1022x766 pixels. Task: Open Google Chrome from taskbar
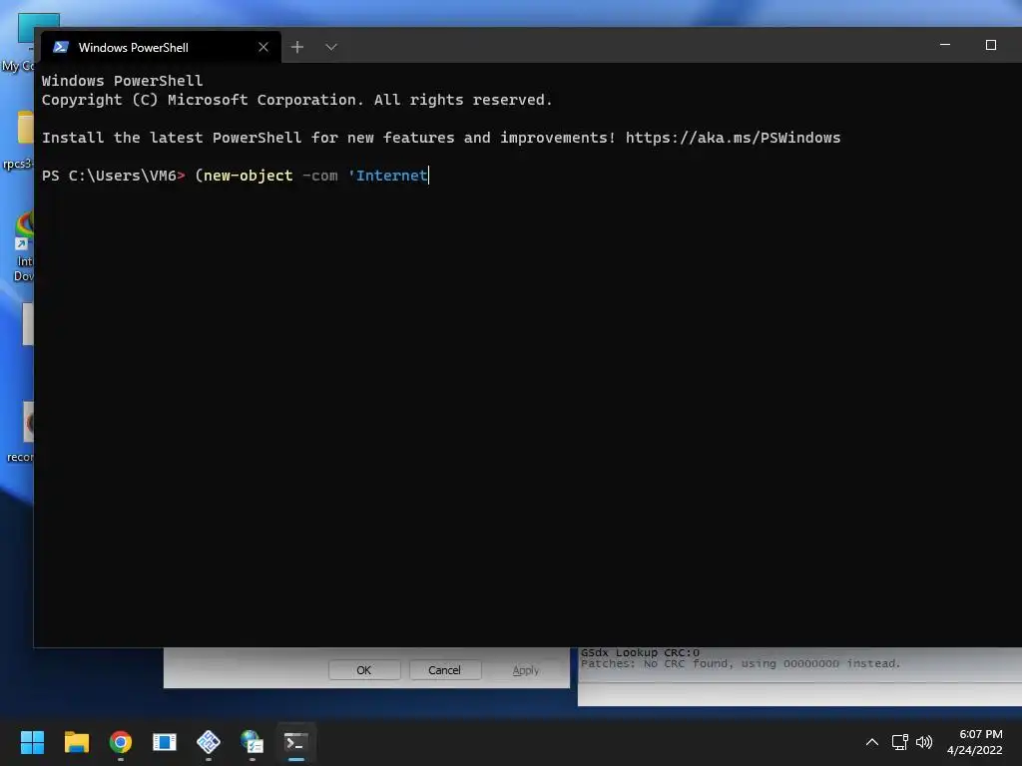121,742
